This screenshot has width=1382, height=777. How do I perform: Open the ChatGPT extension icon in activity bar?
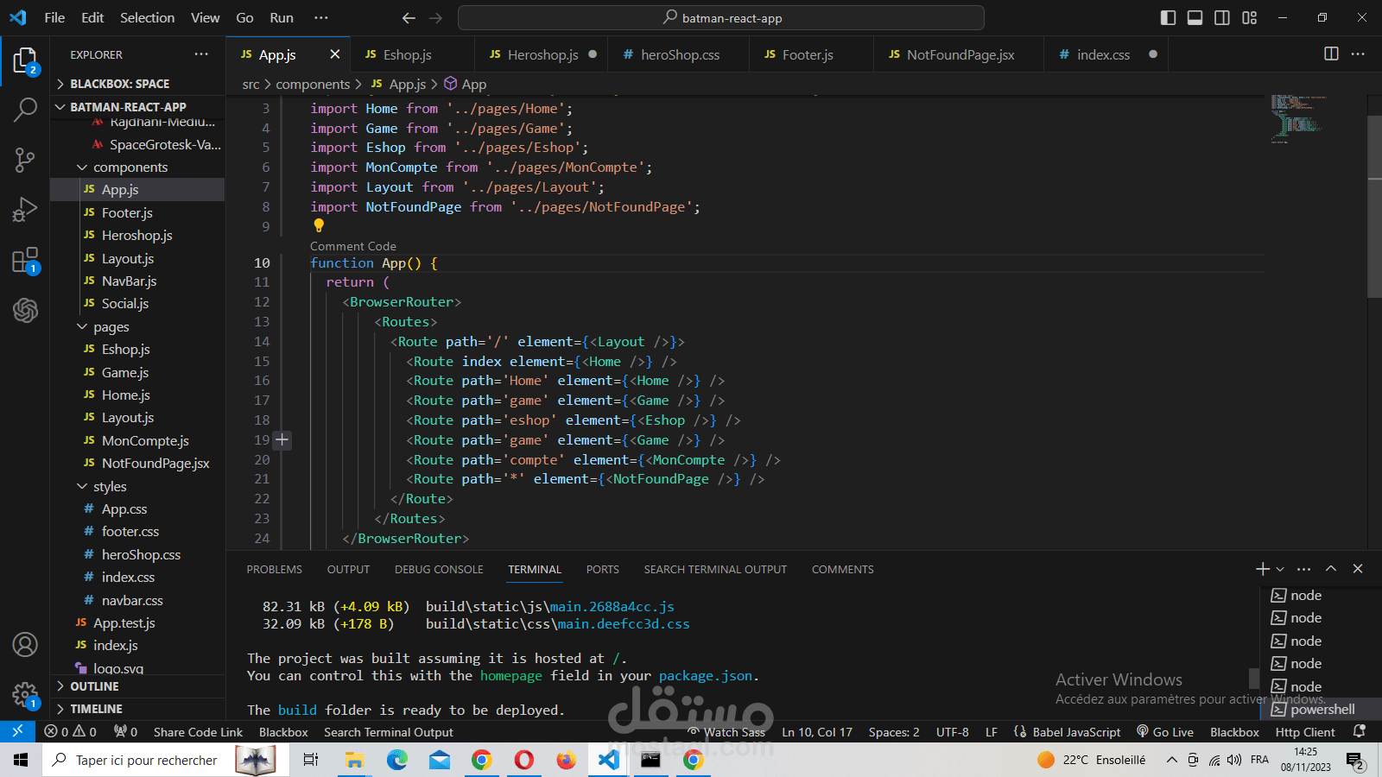(x=25, y=309)
